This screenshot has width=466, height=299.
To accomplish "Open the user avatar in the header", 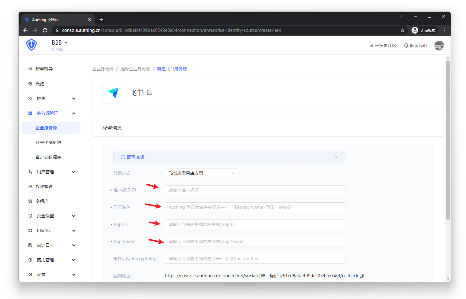I will tap(439, 46).
